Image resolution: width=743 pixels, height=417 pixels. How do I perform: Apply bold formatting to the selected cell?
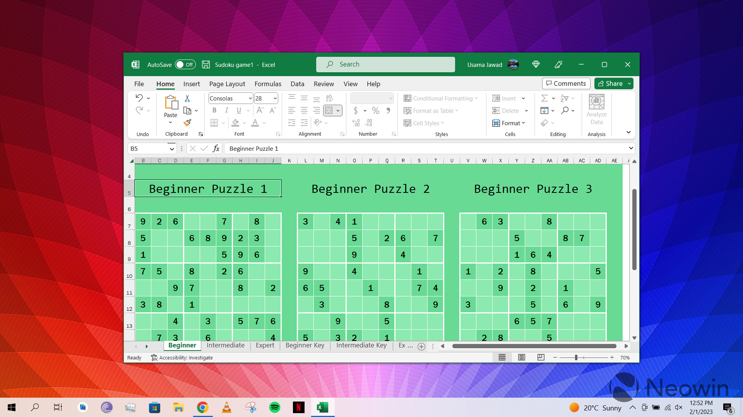(214, 110)
